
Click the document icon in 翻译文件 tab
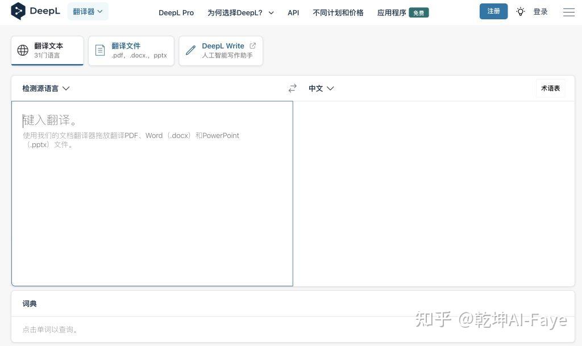click(100, 50)
